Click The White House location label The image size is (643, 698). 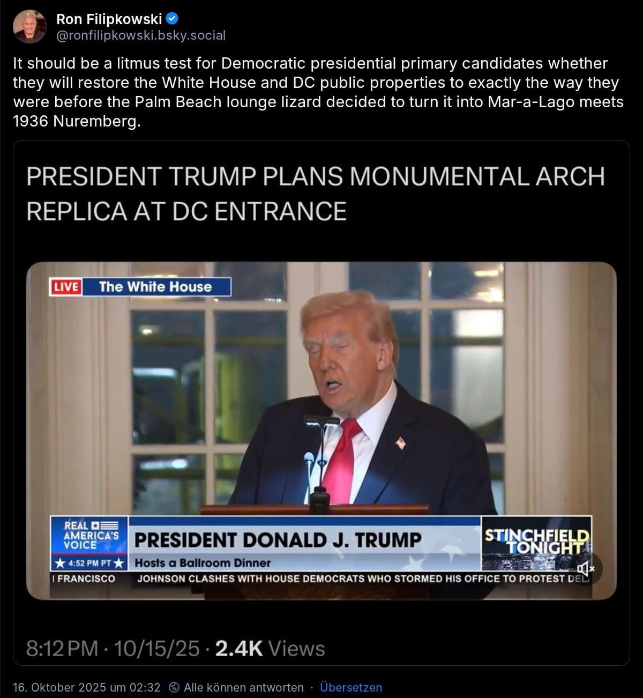(x=156, y=287)
